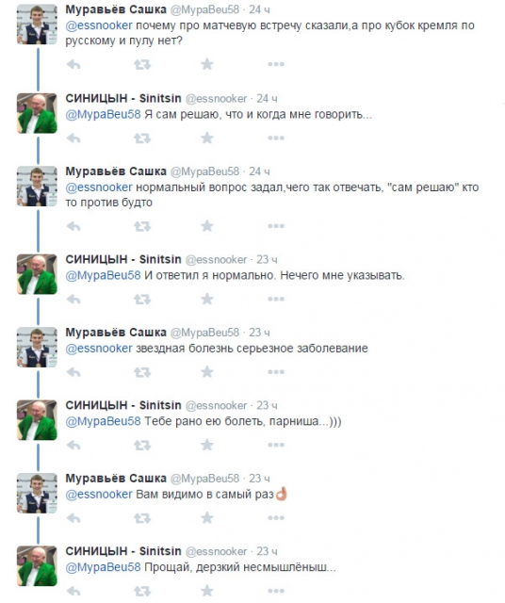The height and width of the screenshot is (603, 505).
Task: Favorite the first tweet in thread
Action: [x=207, y=64]
